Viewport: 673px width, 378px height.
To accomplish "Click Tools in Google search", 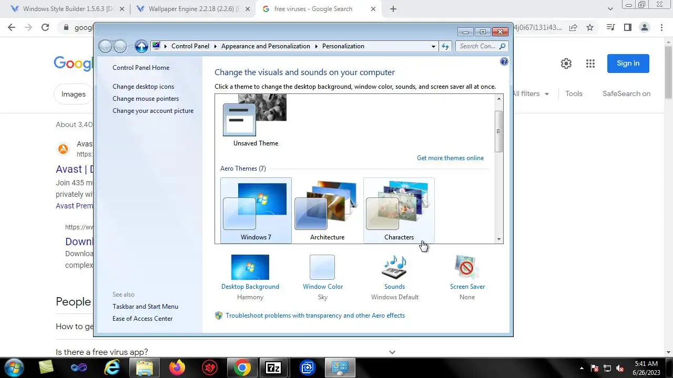I will pyautogui.click(x=574, y=93).
